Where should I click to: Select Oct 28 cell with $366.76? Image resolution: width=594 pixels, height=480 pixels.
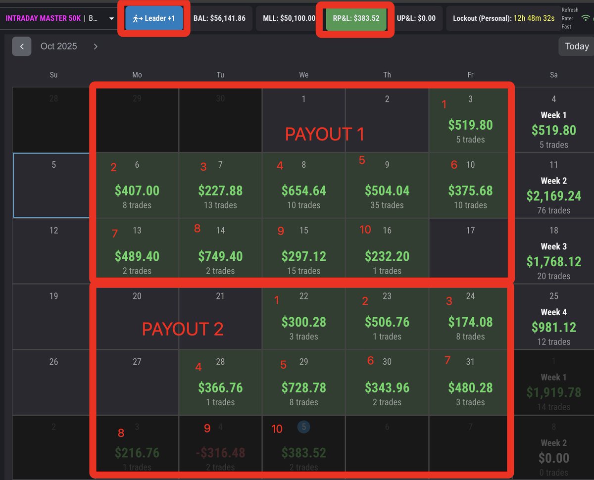pyautogui.click(x=220, y=382)
